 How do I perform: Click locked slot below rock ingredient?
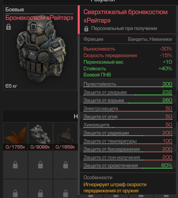pyautogui.click(x=40, y=165)
